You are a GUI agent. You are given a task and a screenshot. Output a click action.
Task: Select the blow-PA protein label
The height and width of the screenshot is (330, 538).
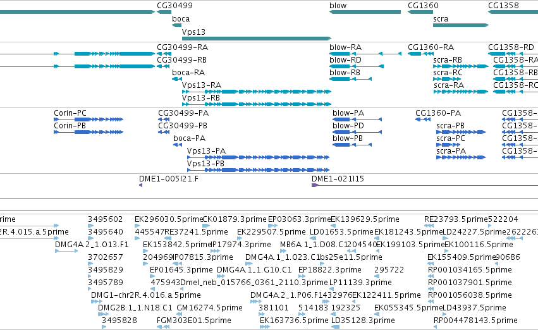click(x=348, y=113)
